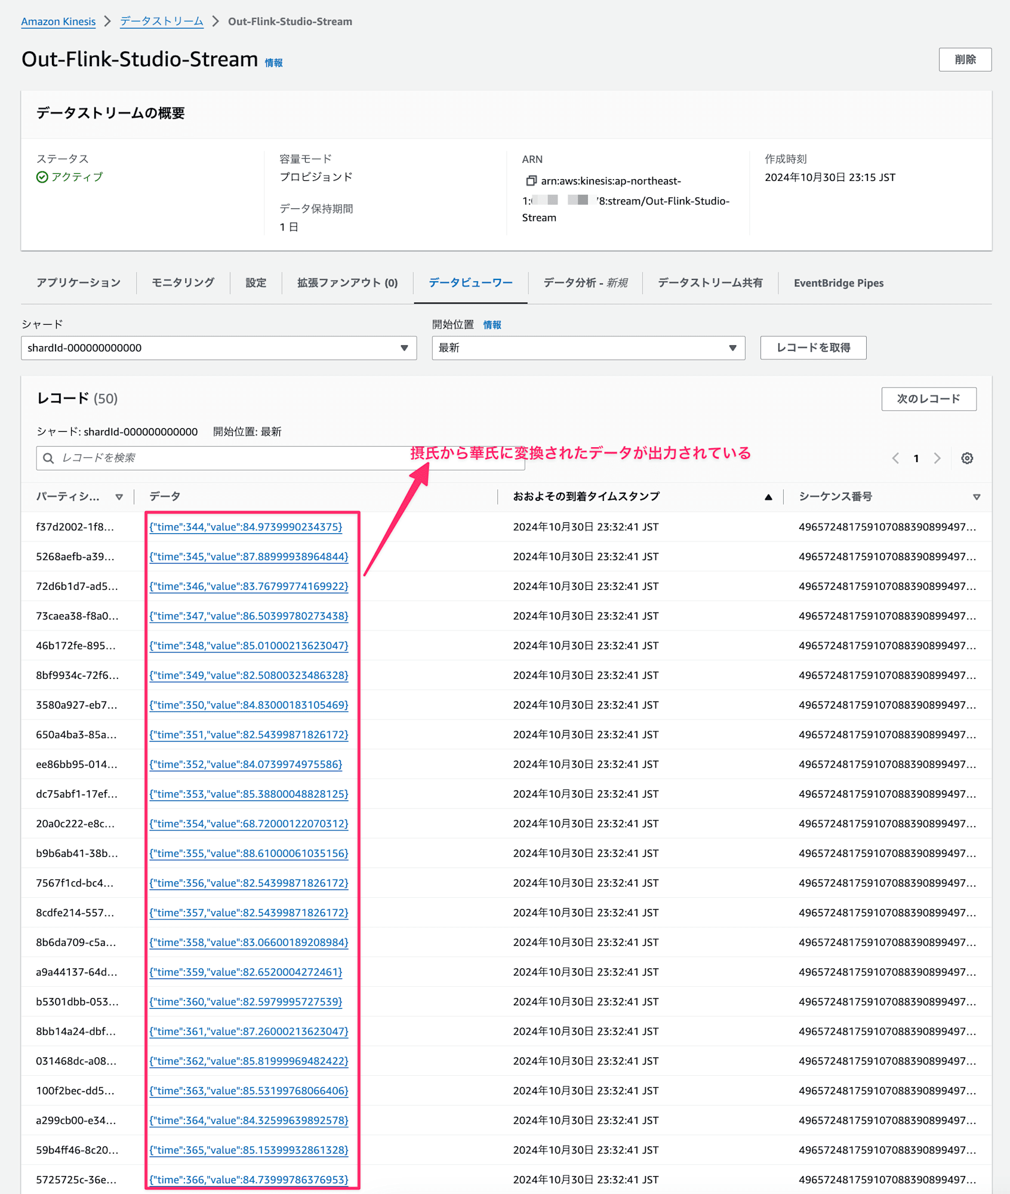Open record data with time 345
This screenshot has height=1194, width=1010.
point(248,556)
